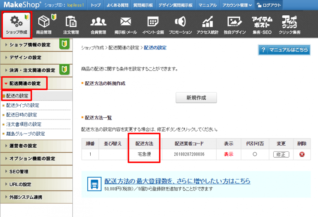
Task: Open the 配送方法の最大登録数 link
Action: 177,181
